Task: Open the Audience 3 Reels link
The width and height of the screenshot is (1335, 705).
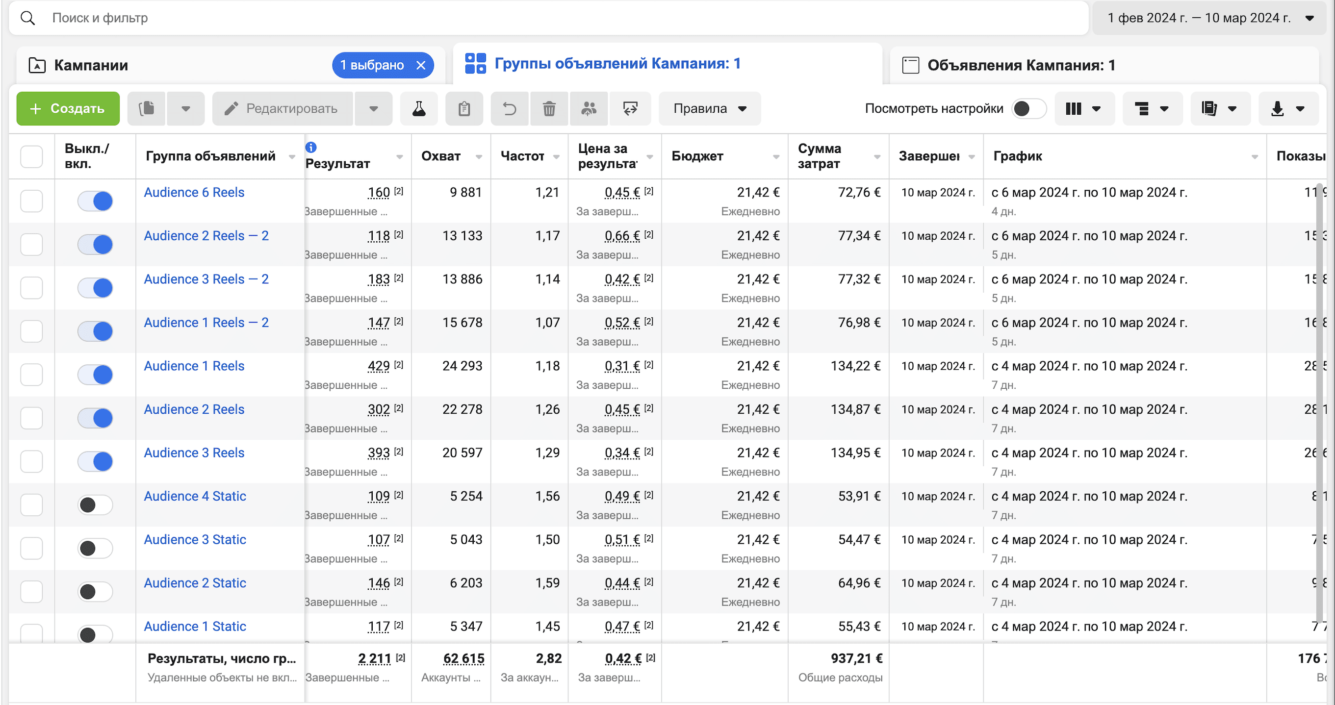Action: [194, 453]
